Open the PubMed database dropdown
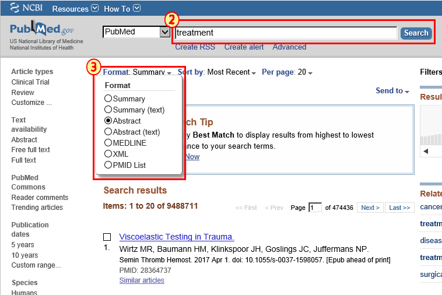 (136, 32)
